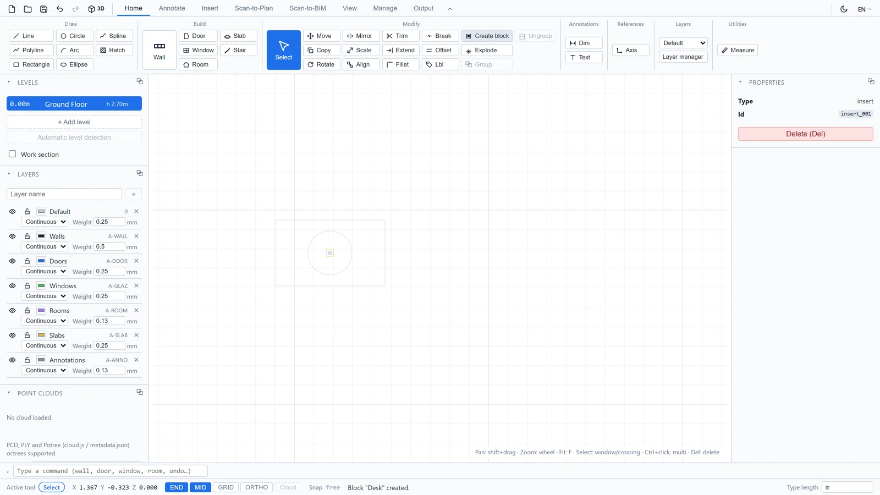Collapse the Layers section
880x495 pixels.
point(9,174)
